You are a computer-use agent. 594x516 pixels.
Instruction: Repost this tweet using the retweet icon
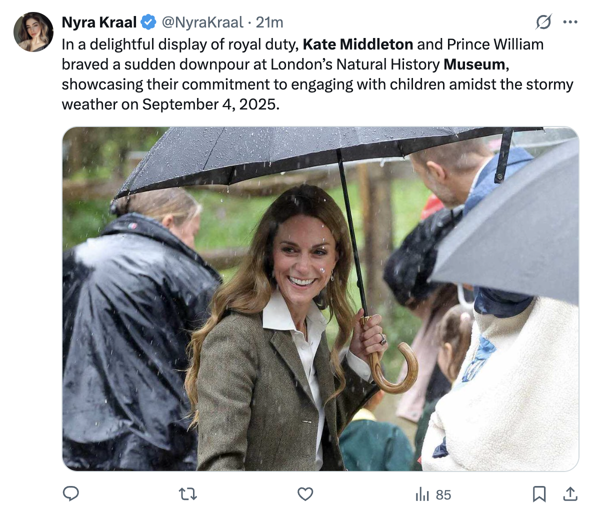click(188, 494)
